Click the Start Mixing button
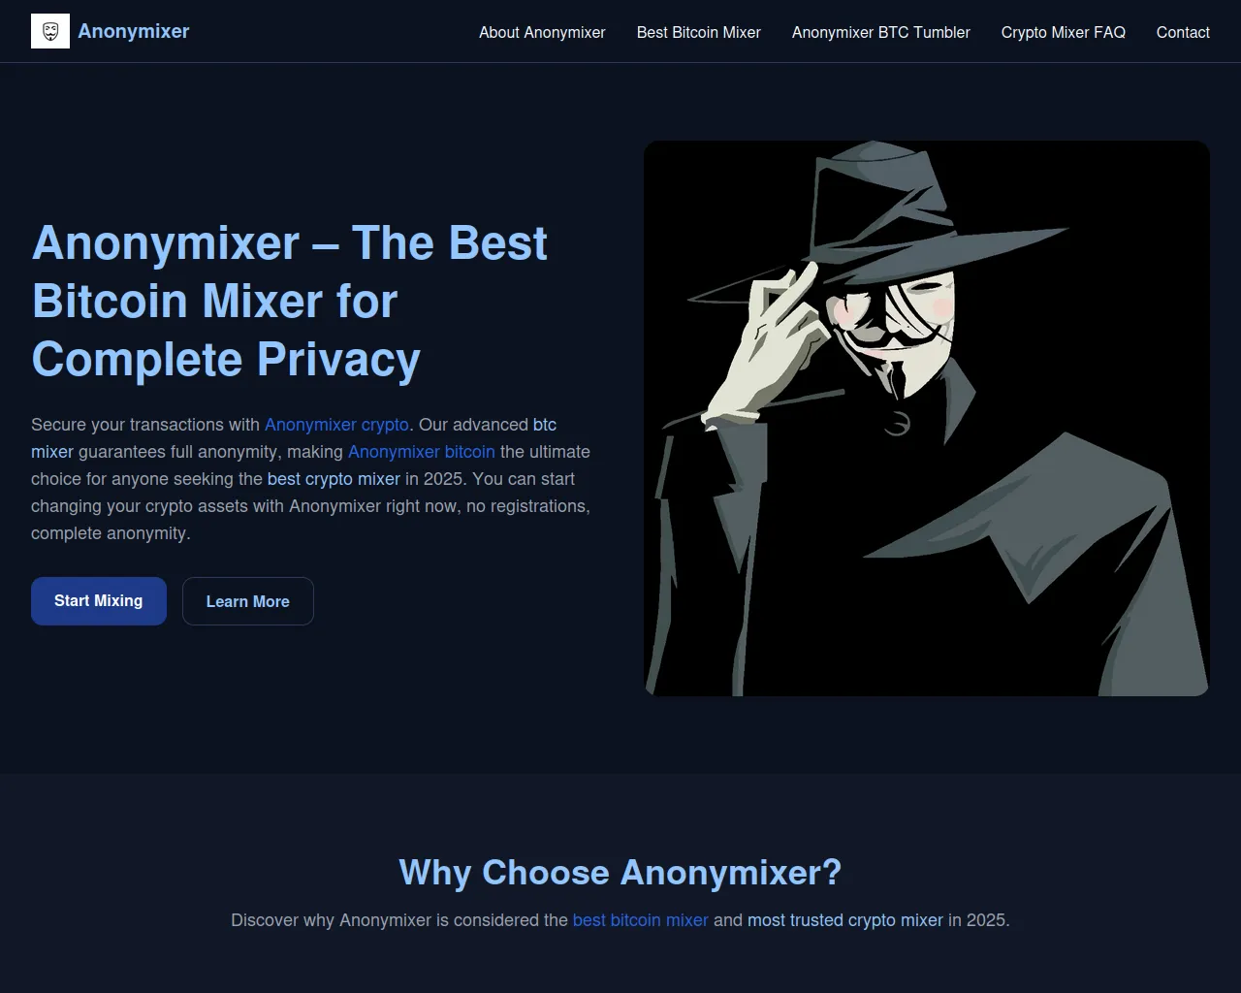This screenshot has width=1241, height=993. 99,601
